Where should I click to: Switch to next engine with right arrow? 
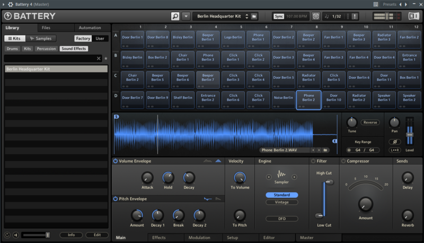[294, 177]
